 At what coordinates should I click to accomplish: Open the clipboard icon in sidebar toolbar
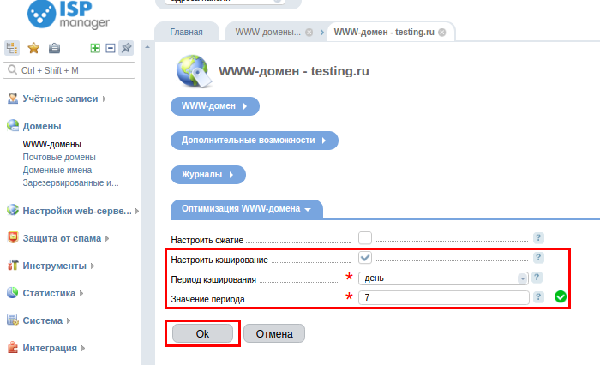point(54,48)
